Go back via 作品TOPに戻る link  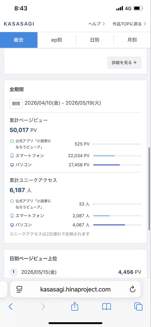point(130,24)
